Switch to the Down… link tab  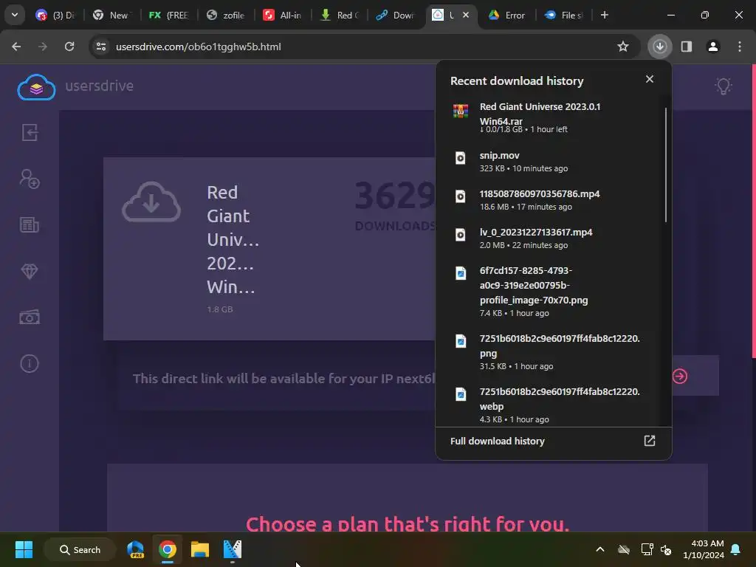(396, 15)
